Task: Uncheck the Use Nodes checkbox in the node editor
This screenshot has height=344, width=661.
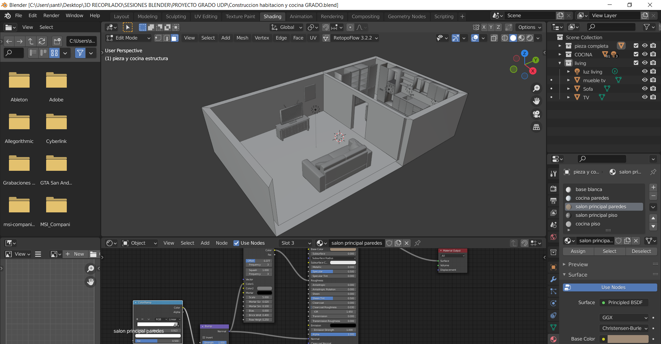Action: pos(236,243)
